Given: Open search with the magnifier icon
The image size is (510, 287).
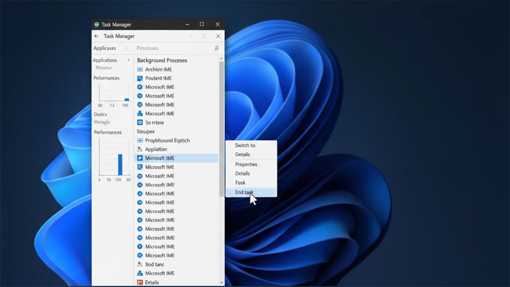Looking at the screenshot, I should [x=216, y=48].
